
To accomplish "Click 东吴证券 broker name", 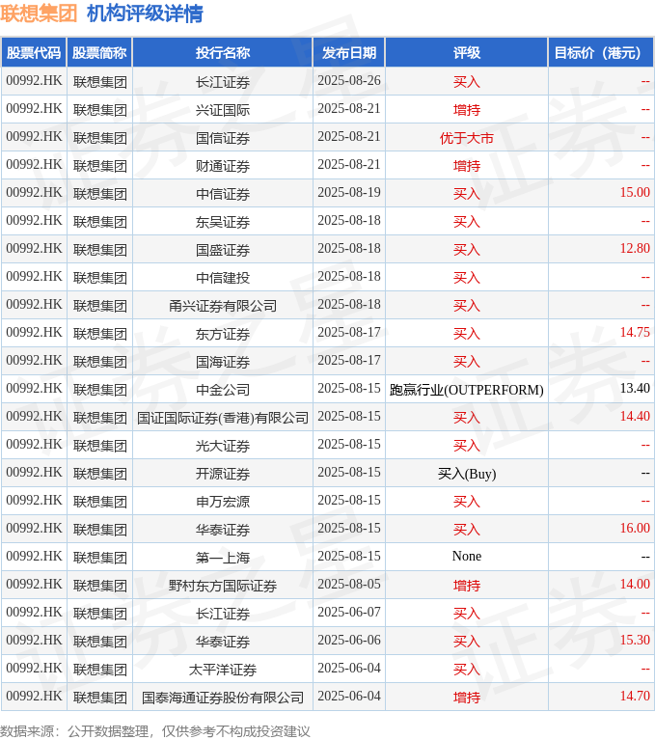I will point(223,222).
